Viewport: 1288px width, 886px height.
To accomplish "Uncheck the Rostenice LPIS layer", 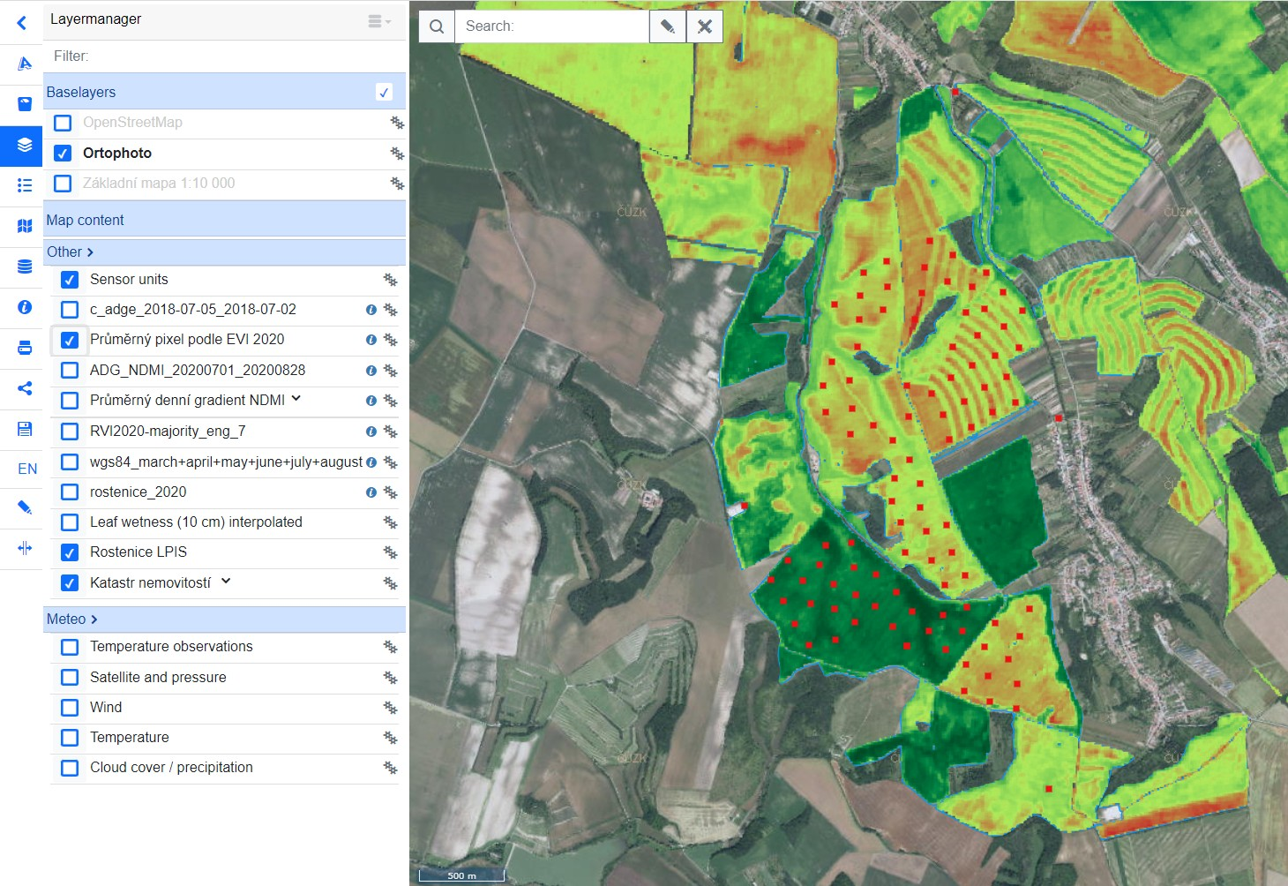I will pyautogui.click(x=70, y=552).
